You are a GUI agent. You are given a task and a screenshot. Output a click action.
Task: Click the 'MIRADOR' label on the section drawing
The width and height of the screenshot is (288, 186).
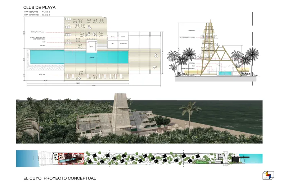point(192,31)
